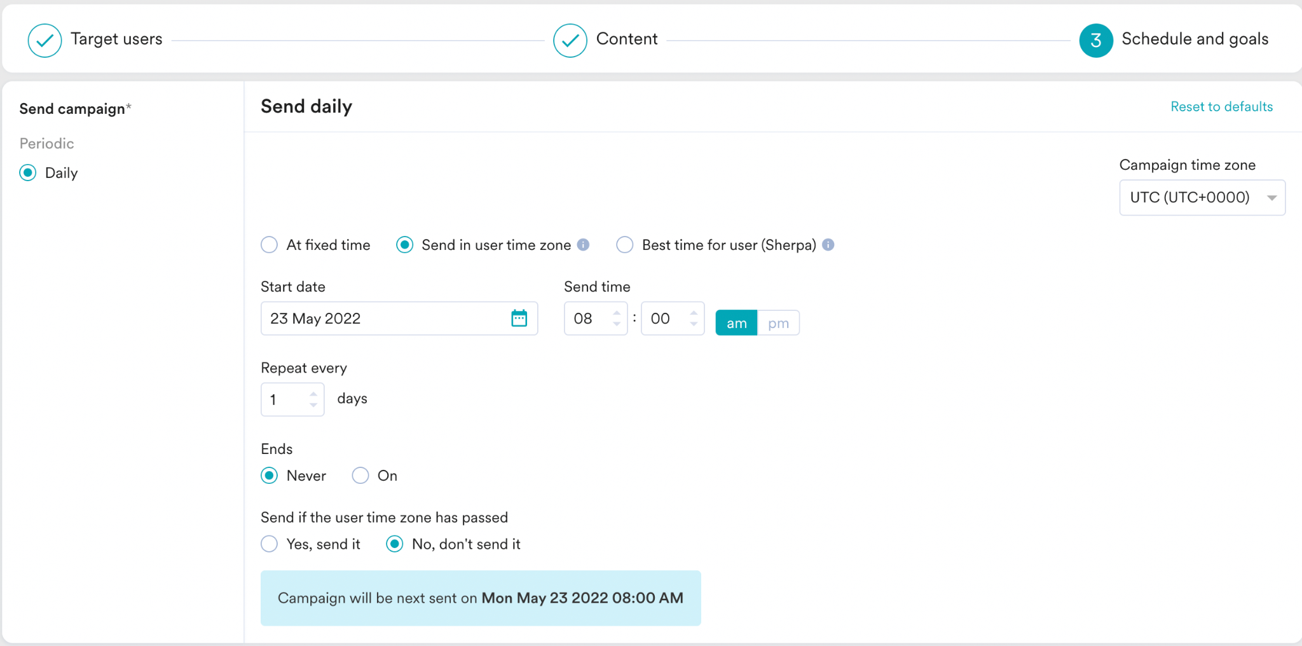Open the Start date calendar picker icon
The width and height of the screenshot is (1302, 646).
pyautogui.click(x=519, y=318)
